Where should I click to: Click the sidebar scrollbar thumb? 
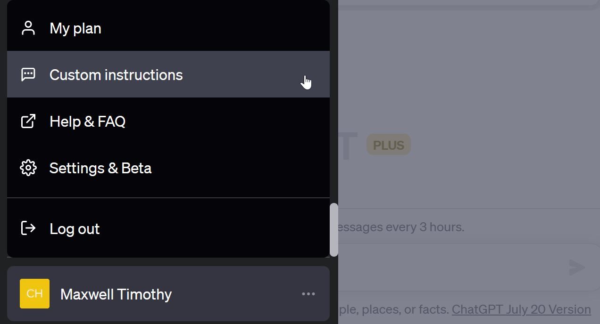334,228
